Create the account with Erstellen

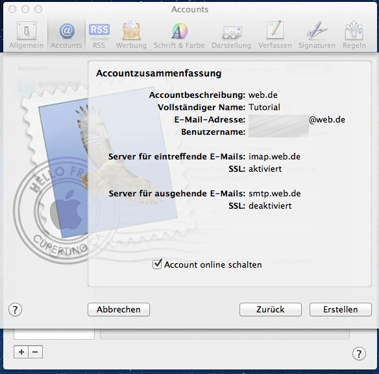pyautogui.click(x=341, y=310)
